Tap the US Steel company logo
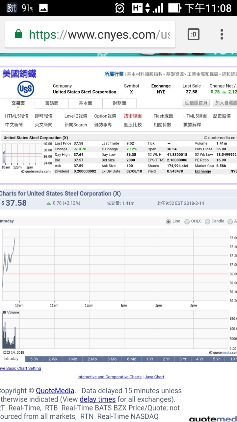The width and height of the screenshot is (237, 422). pos(26,89)
